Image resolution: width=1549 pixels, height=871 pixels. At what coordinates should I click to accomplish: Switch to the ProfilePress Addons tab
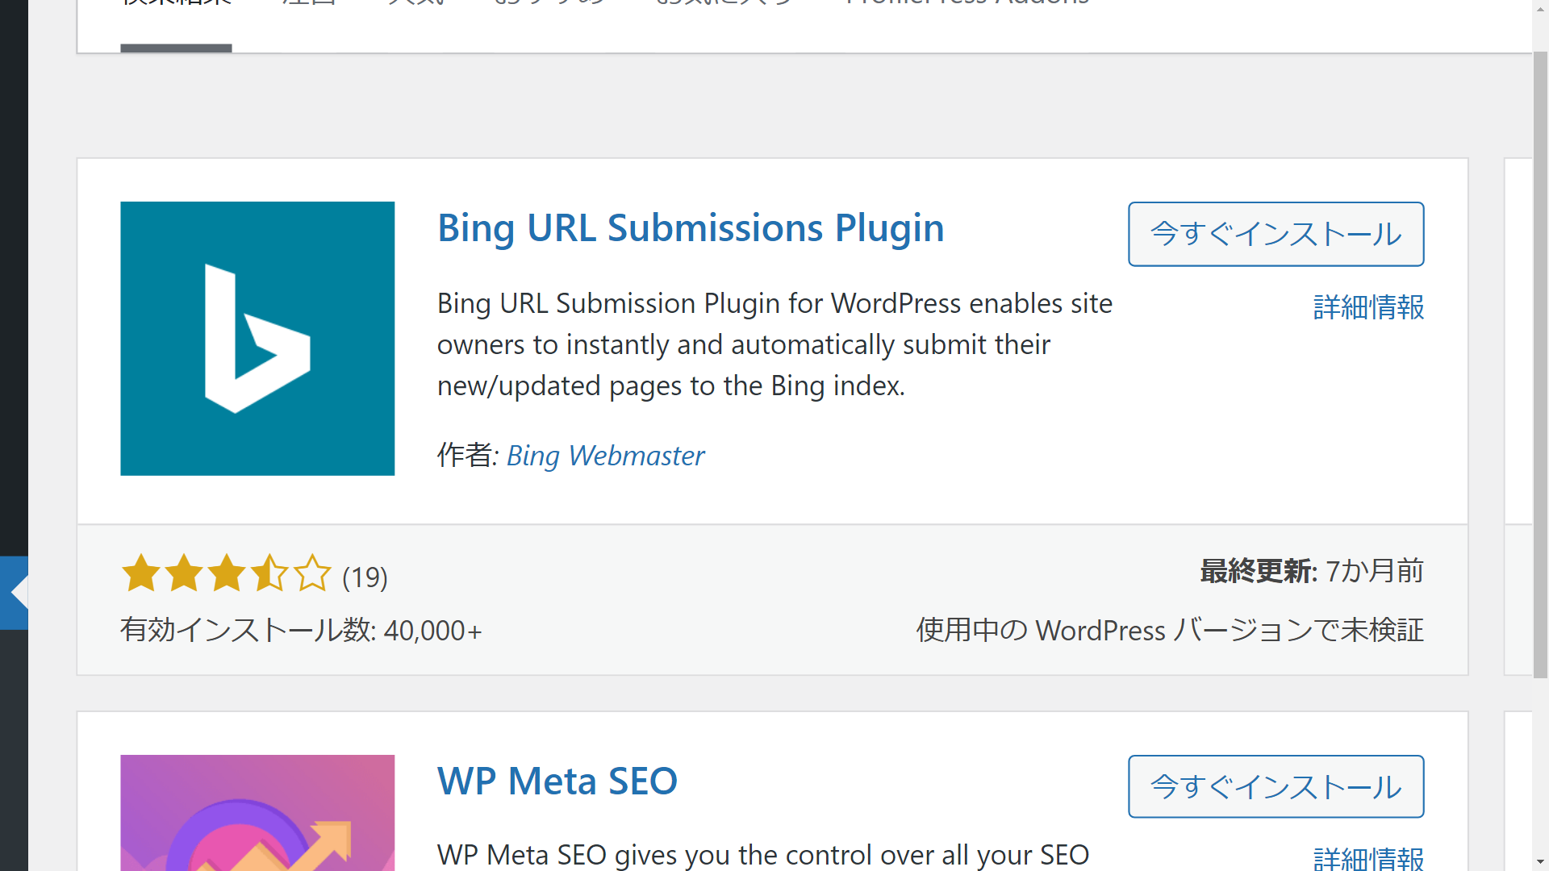click(x=967, y=4)
